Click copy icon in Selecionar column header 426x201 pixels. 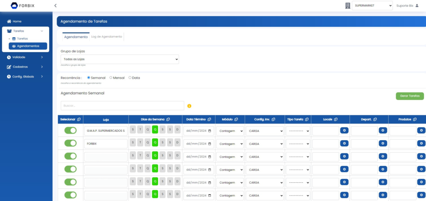pyautogui.click(x=79, y=119)
